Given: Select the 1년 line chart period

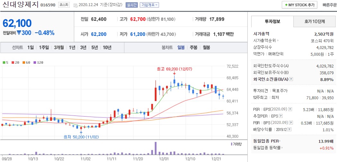Looking at the screenshot, I should click(72, 48).
